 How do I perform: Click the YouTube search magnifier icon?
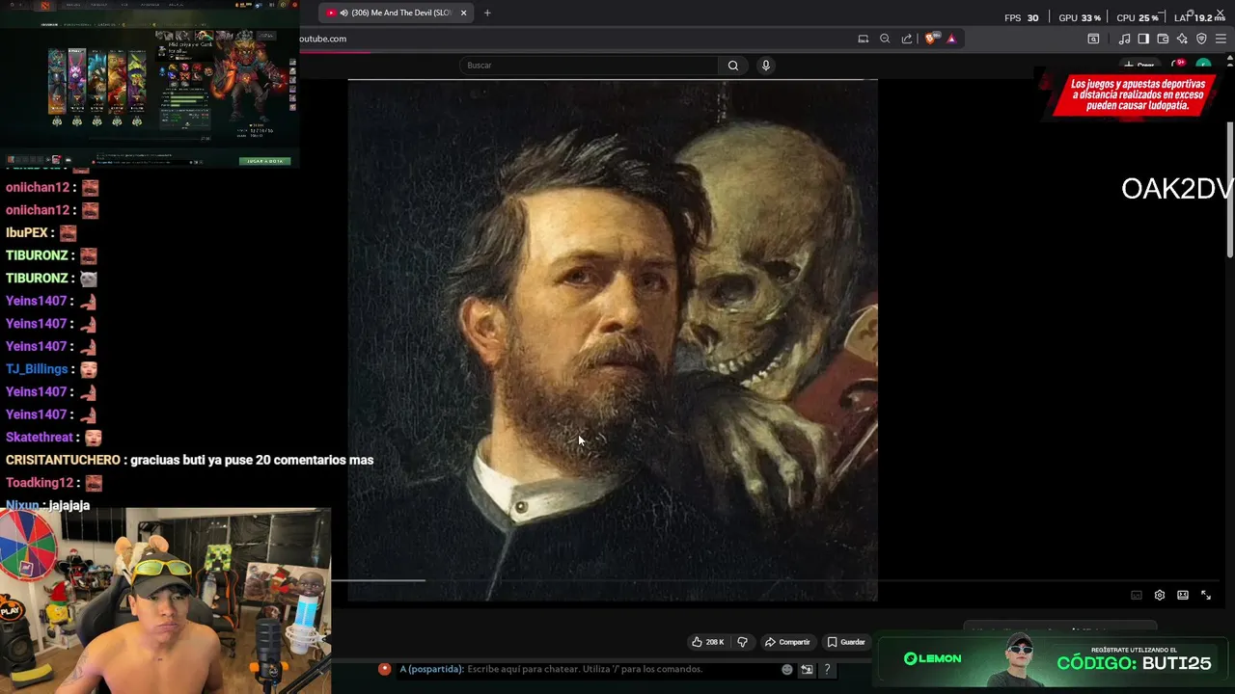click(x=733, y=66)
